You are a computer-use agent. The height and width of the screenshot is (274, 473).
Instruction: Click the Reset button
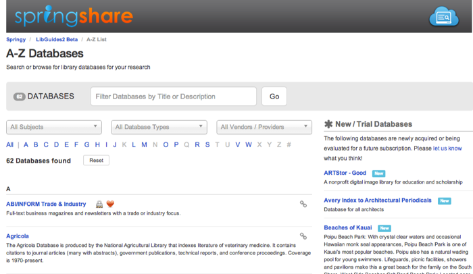96,161
